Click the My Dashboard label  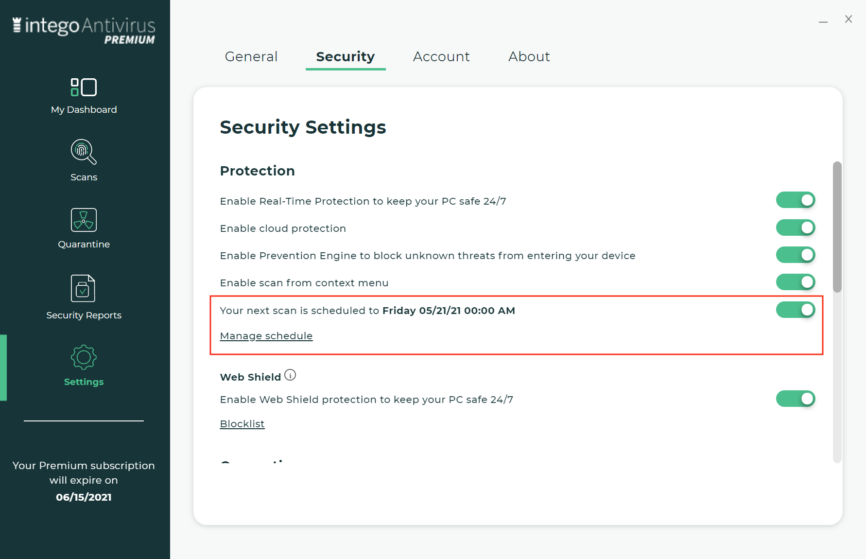coord(84,110)
